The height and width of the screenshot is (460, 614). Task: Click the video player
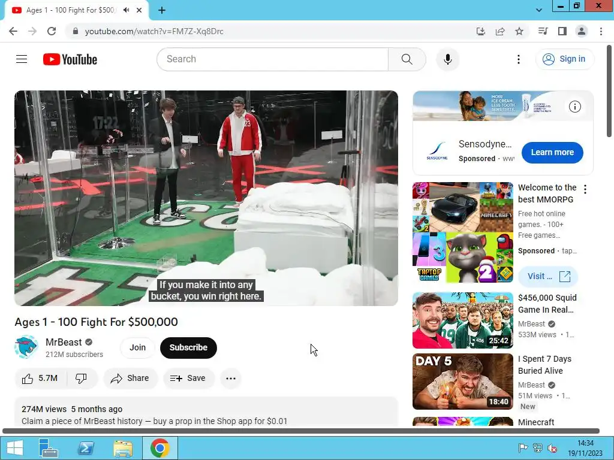coord(206,198)
